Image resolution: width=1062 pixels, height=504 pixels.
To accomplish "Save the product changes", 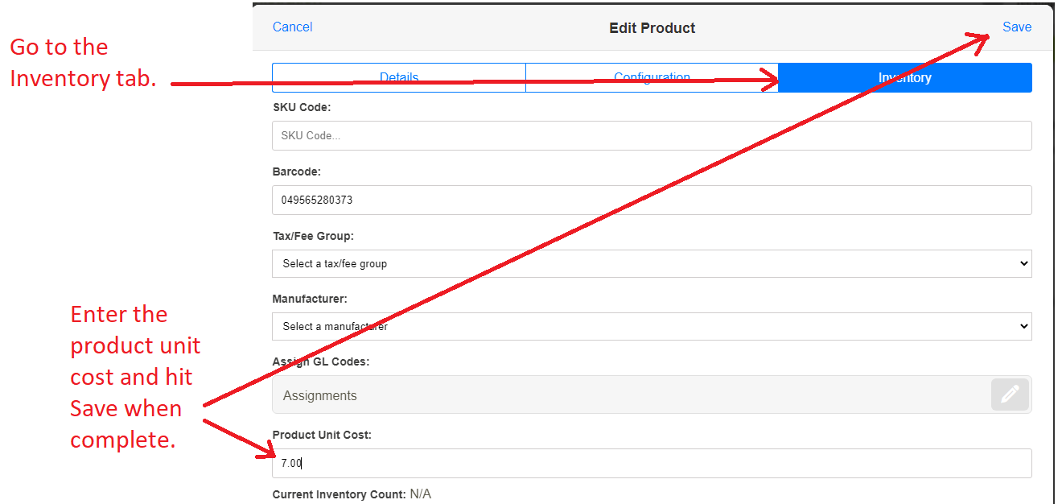I will (x=1017, y=27).
